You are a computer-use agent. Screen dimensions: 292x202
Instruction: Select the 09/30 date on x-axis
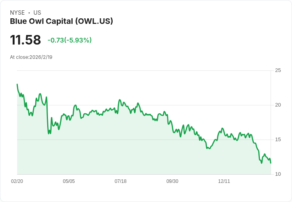coord(172,181)
